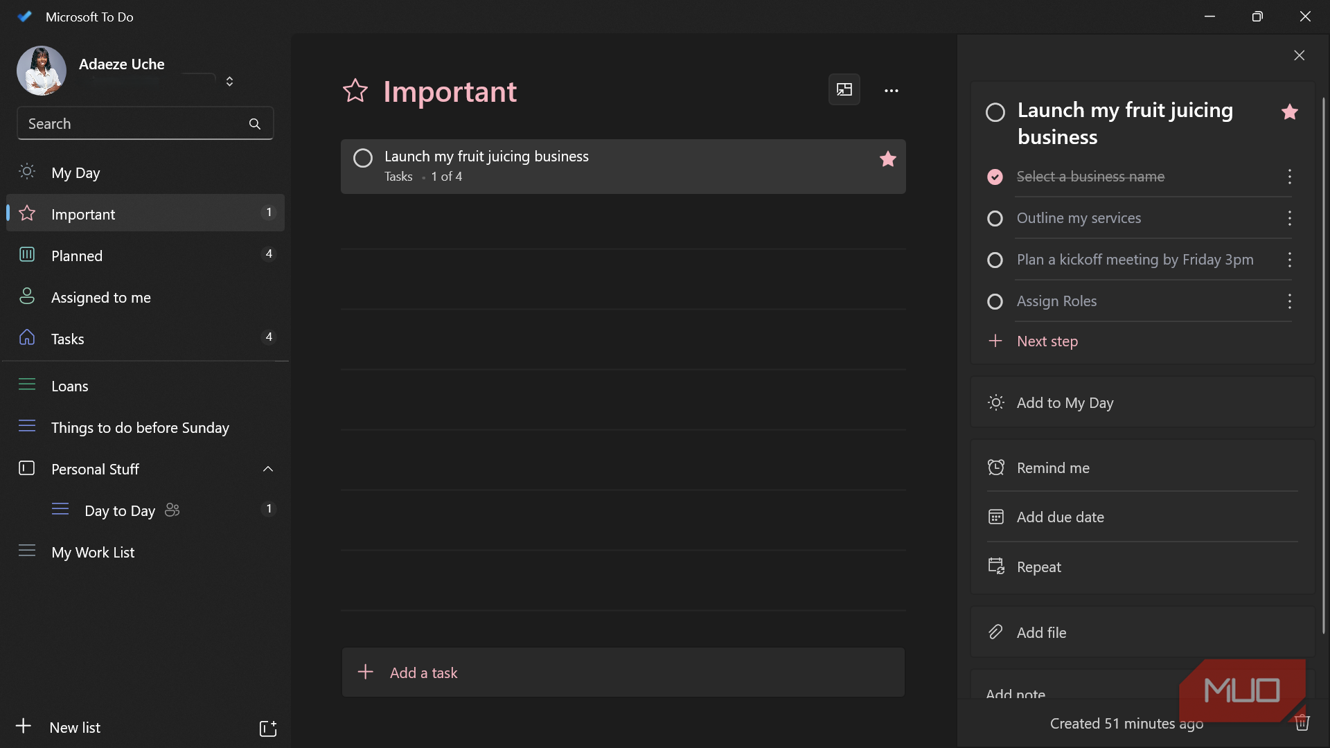The height and width of the screenshot is (748, 1330).
Task: Click New list button
Action: pyautogui.click(x=59, y=727)
